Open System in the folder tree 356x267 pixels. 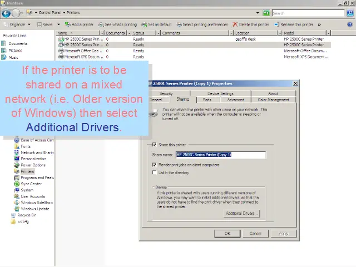24,190
